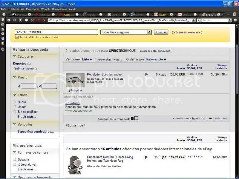This screenshot has width=239, height=179.
Task: Close the SPIRO... tab with its X
Action: coord(219,14)
